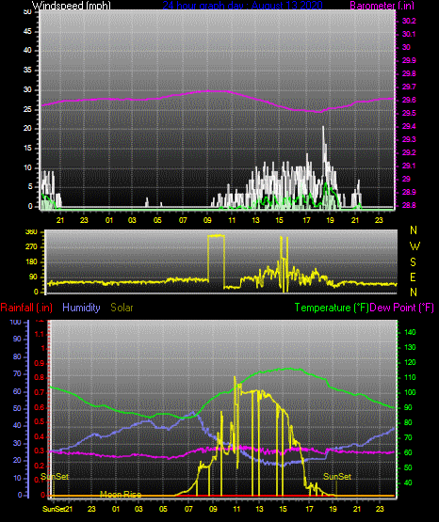Click the red '0.6' rainfall axis value

[x=40, y=407]
